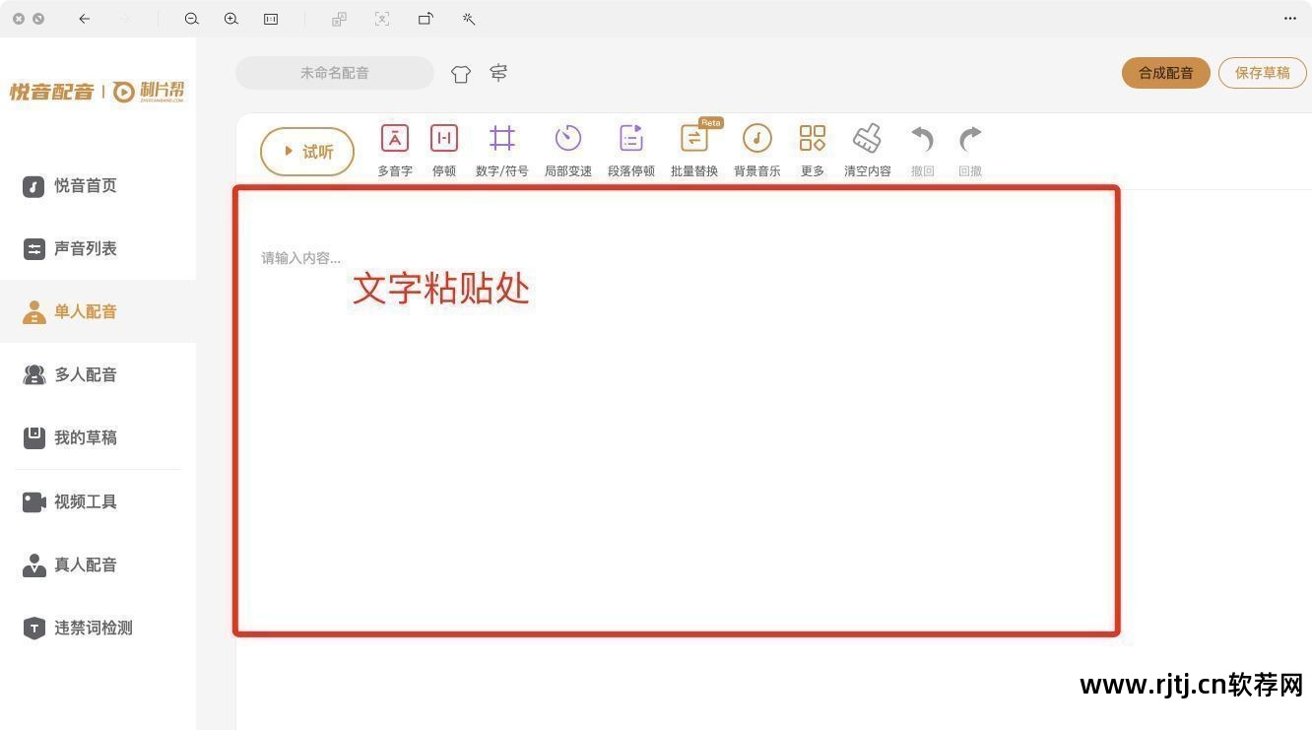Click the signpost guide icon
This screenshot has height=730, width=1312.
coord(498,73)
